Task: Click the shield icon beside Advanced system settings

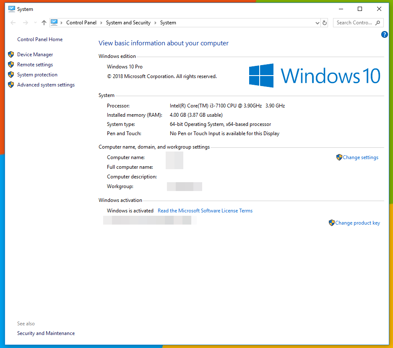Action: (x=11, y=85)
